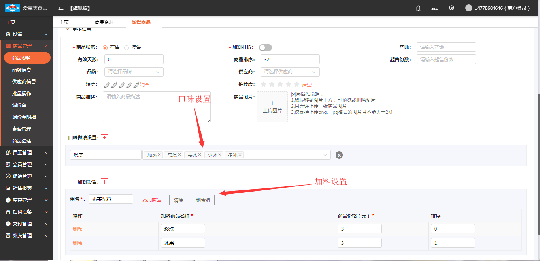This screenshot has height=261, width=540.
Task: Click the 添加商品 button
Action: click(151, 200)
